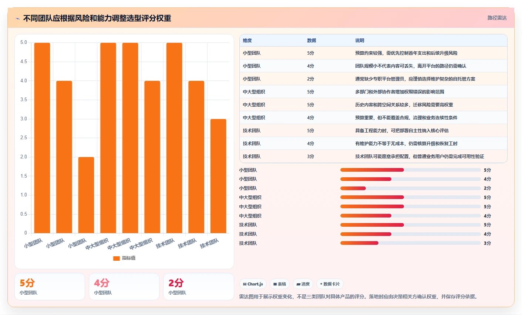
Task: Click the 3分 value in the 技术团队 table row
Action: 310,157
